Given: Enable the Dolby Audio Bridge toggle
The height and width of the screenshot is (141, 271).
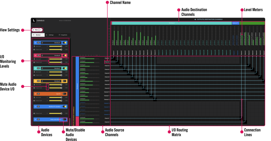Looking at the screenshot, I should point(65,119).
